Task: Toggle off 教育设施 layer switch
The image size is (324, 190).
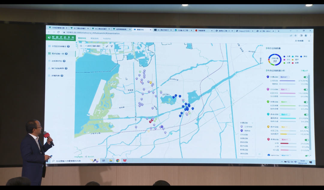Action: pyautogui.click(x=306, y=140)
